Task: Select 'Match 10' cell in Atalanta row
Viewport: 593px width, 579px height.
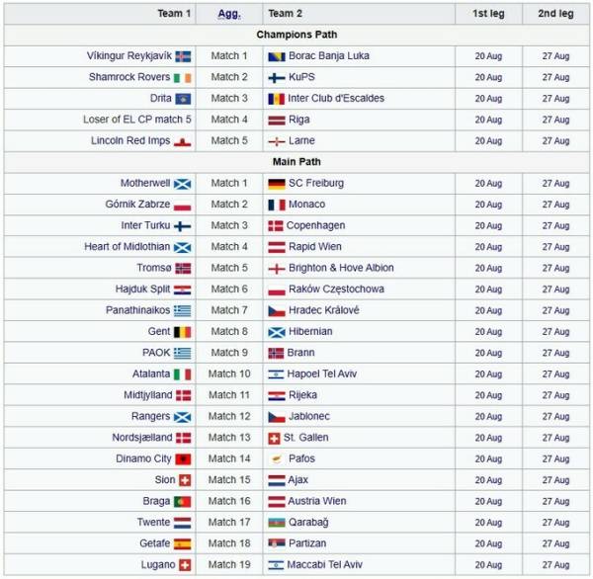Action: click(229, 374)
